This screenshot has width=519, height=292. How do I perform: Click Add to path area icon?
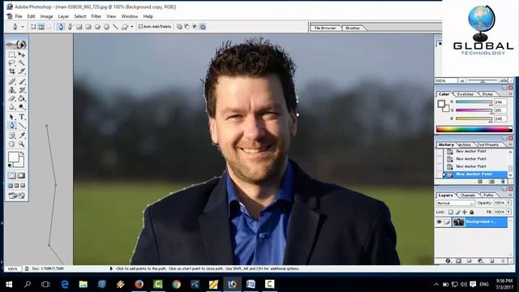click(179, 27)
